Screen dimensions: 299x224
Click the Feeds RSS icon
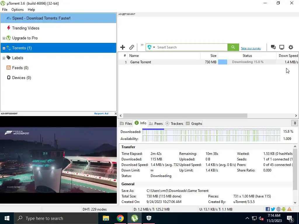coord(8,68)
